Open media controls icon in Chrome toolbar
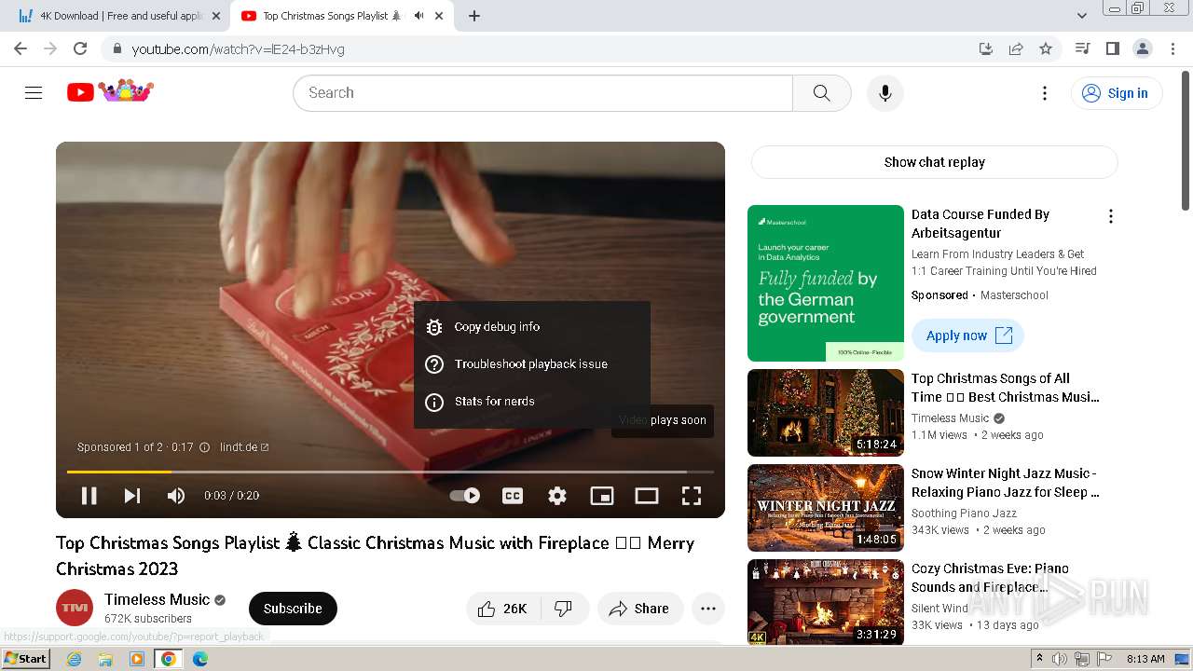1193x671 pixels. coord(1082,48)
